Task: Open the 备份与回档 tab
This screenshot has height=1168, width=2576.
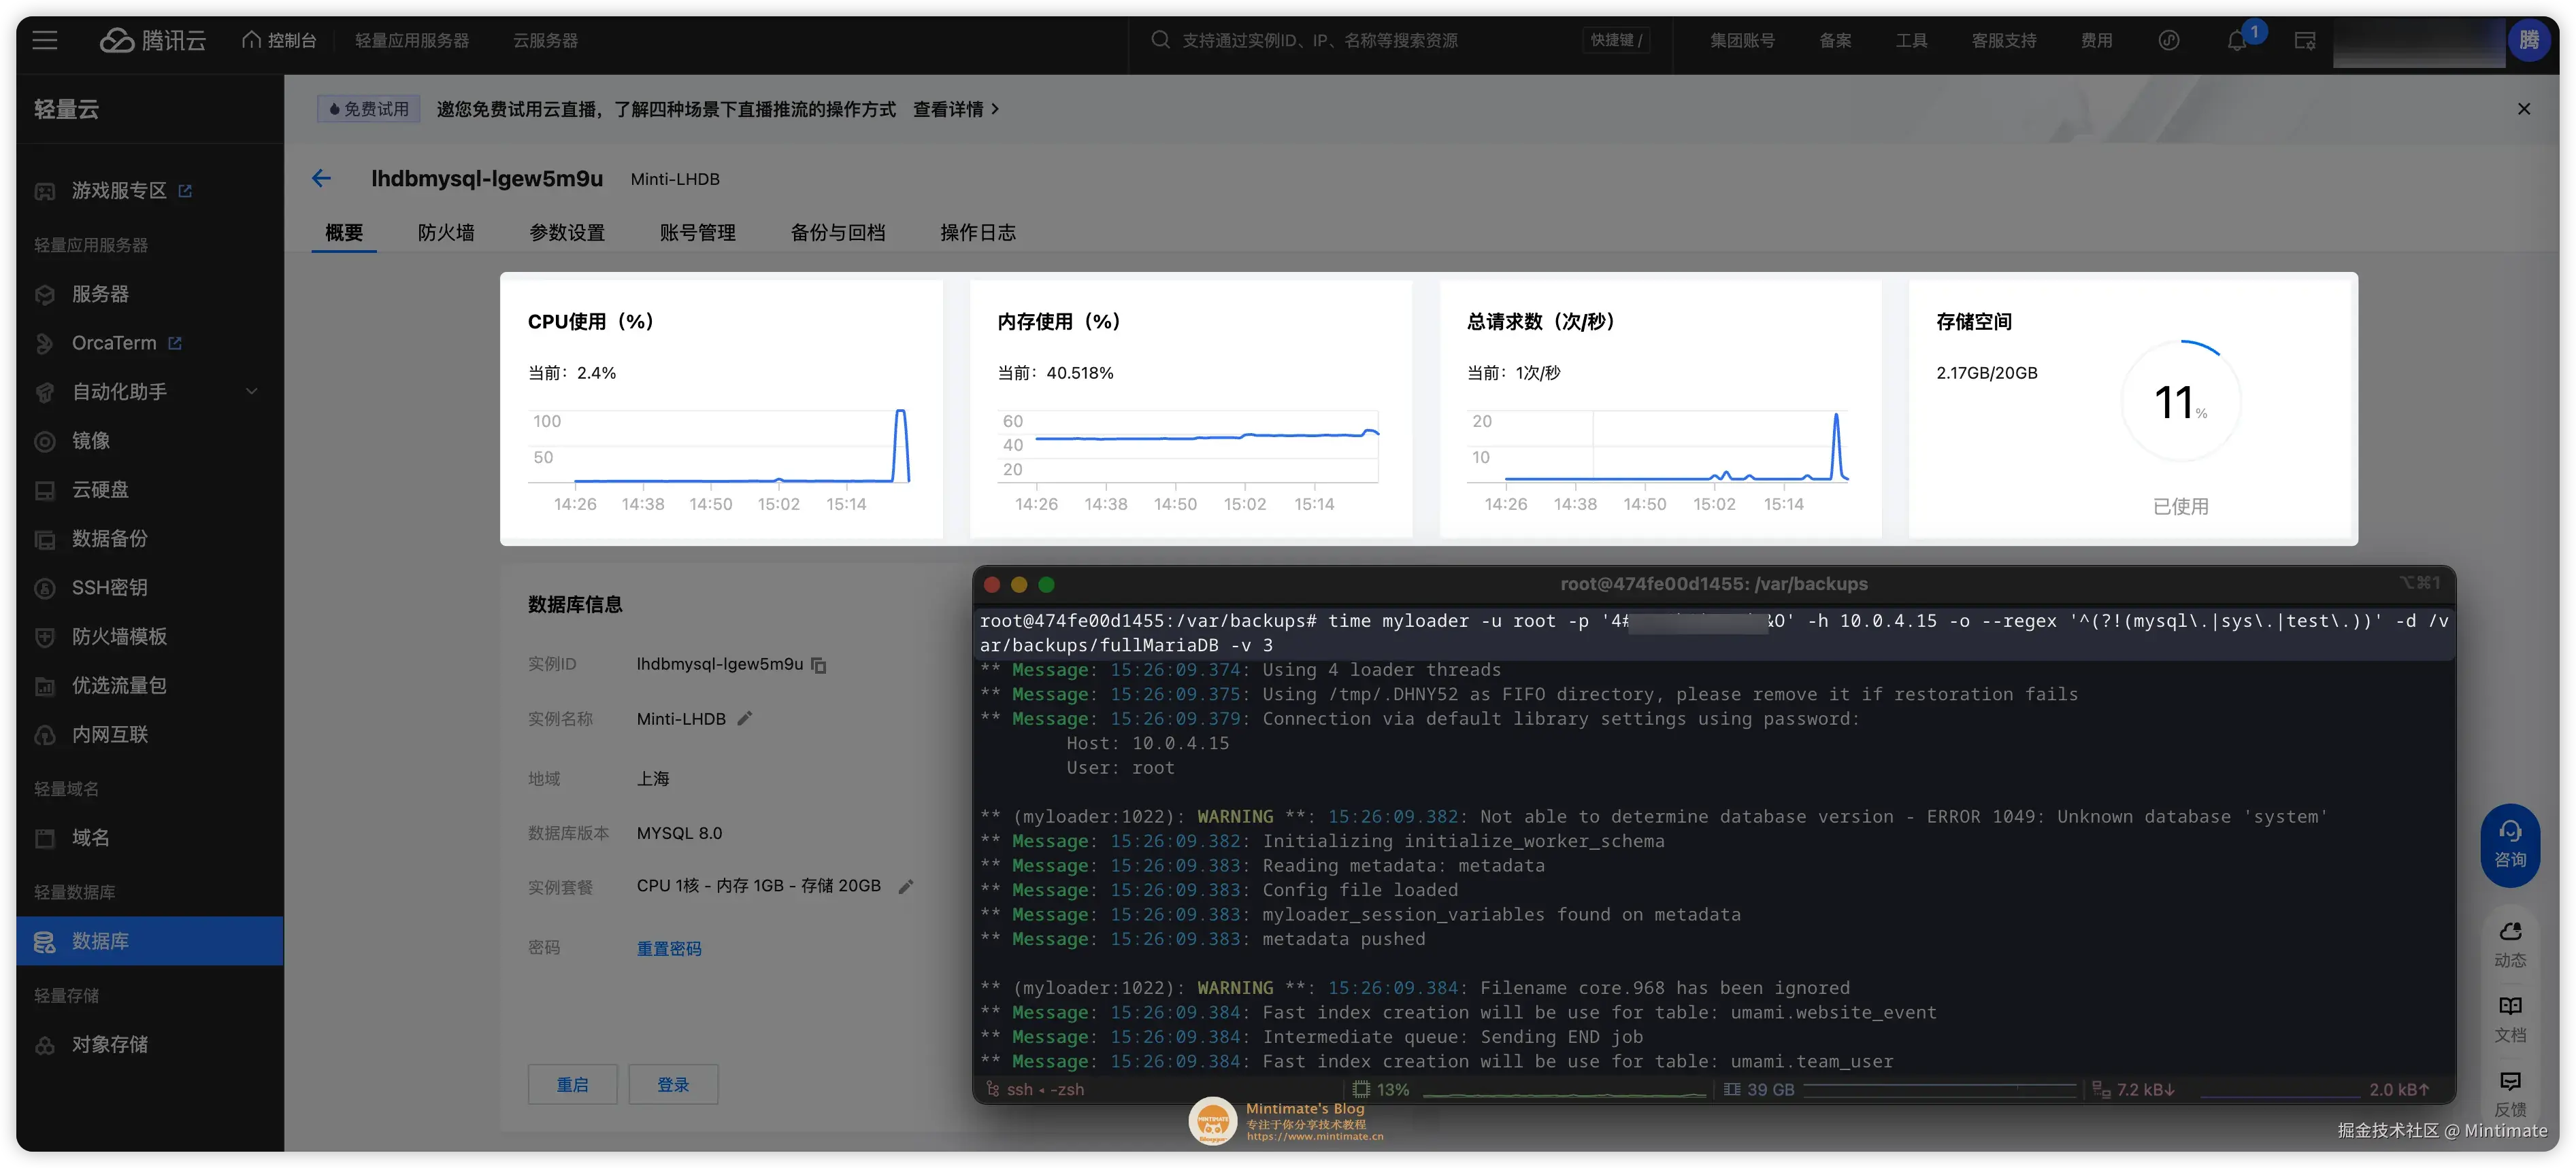Action: coord(837,233)
